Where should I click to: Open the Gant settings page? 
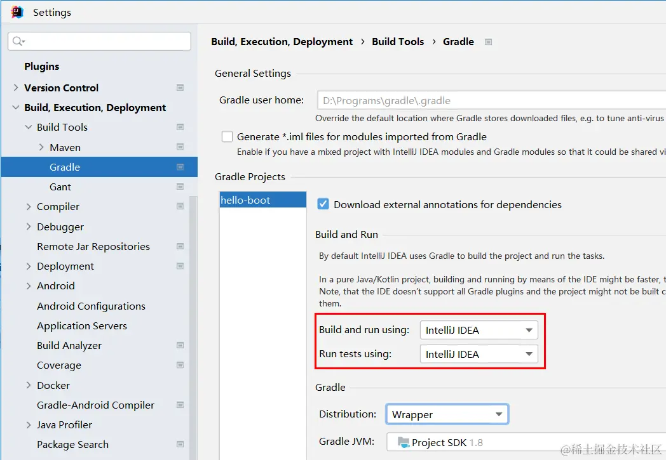[x=60, y=187]
